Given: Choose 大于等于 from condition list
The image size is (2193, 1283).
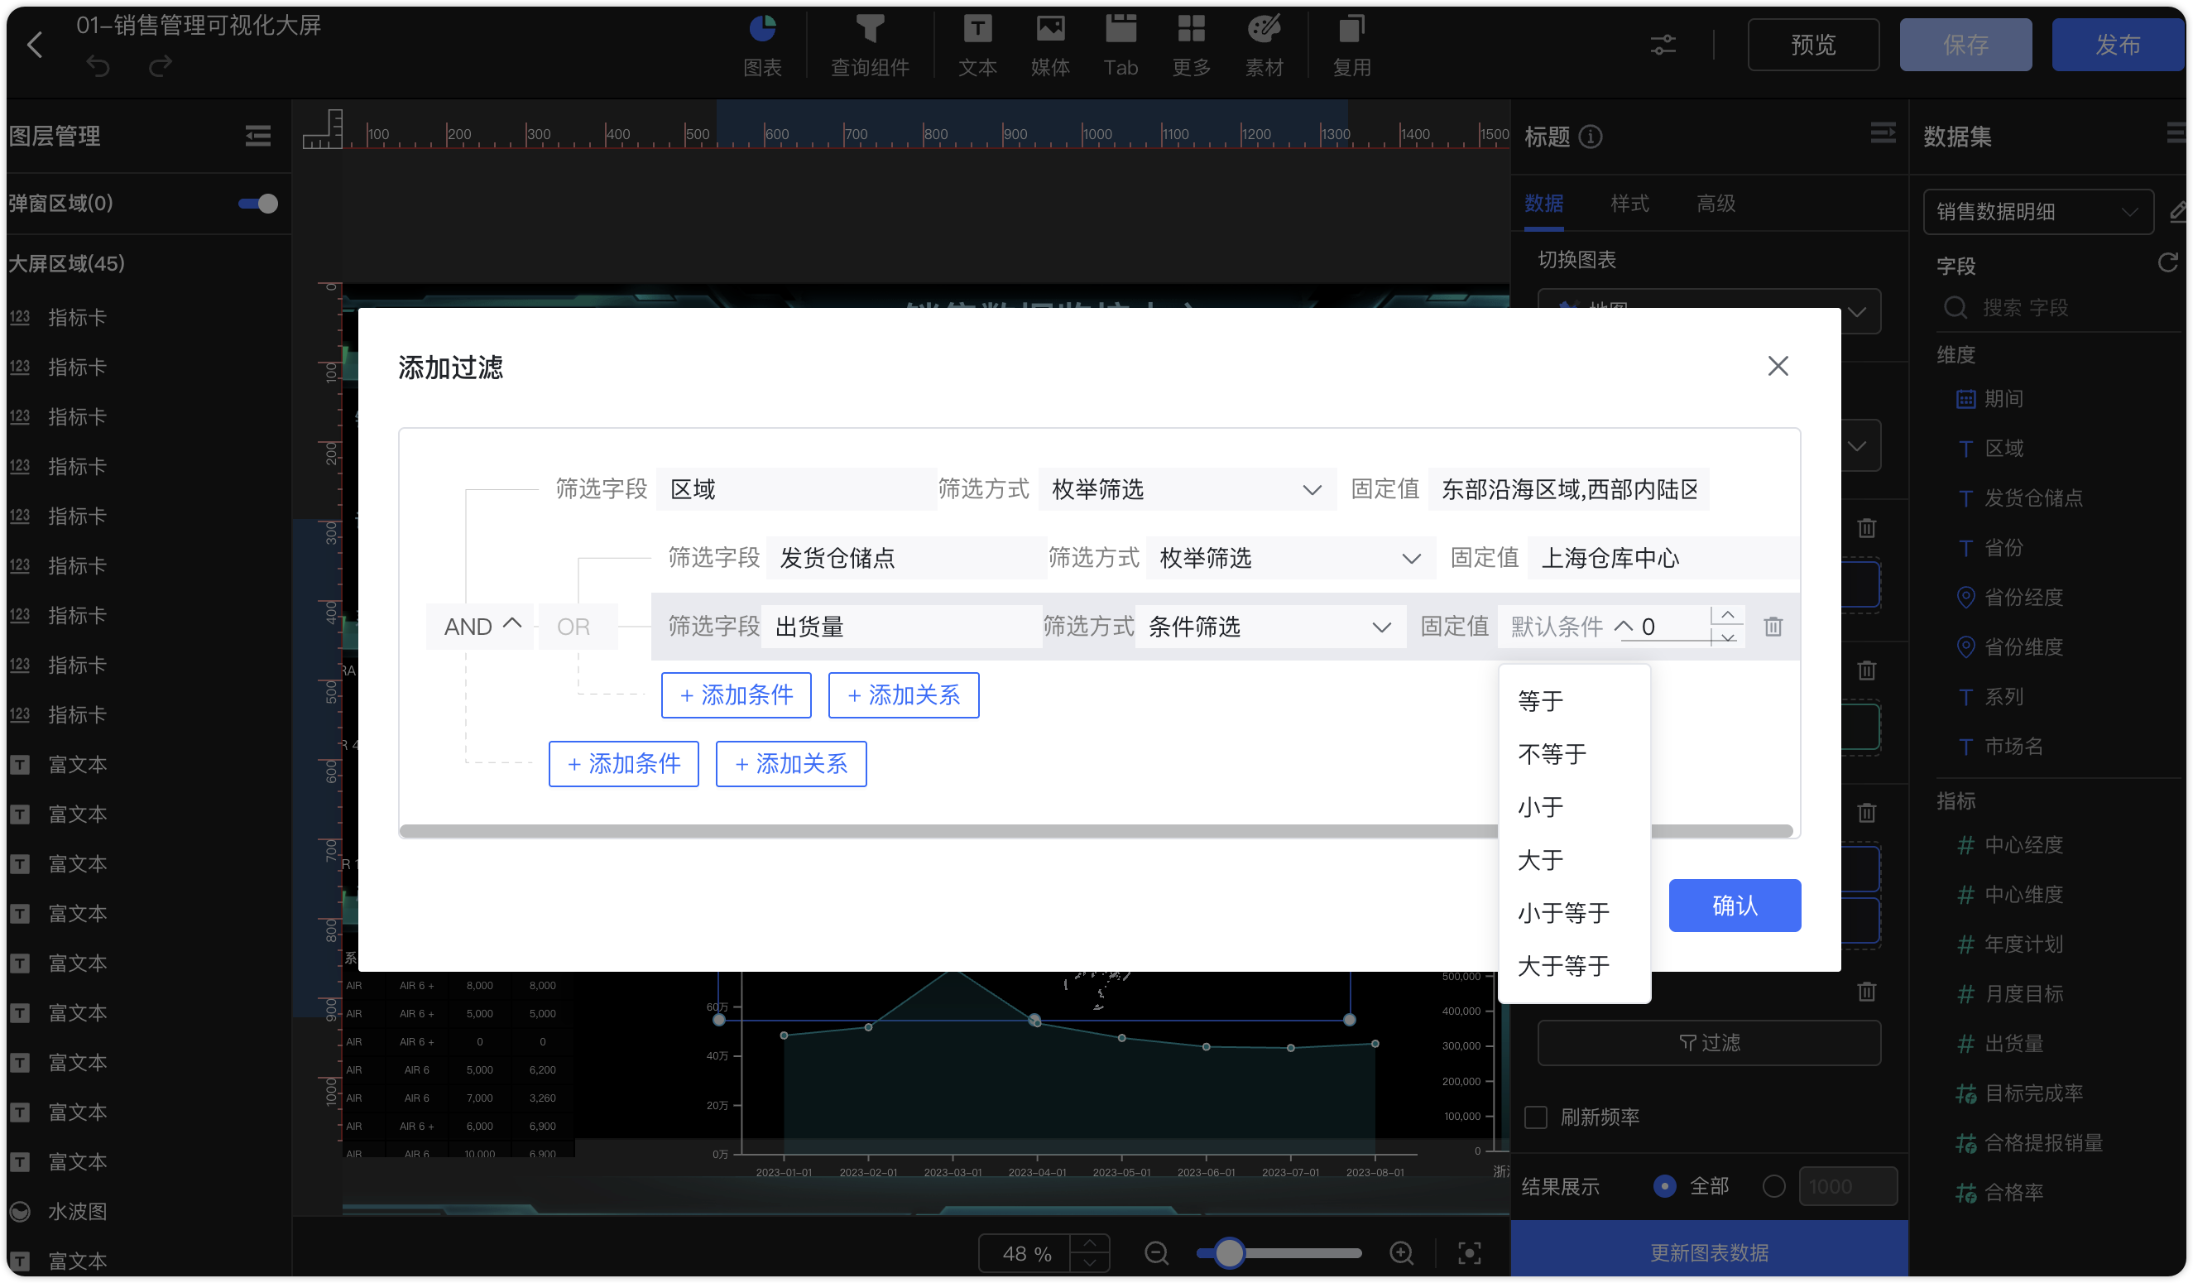Looking at the screenshot, I should [x=1573, y=965].
